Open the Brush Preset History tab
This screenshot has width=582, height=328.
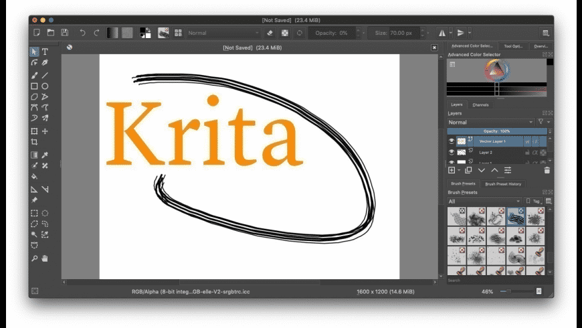(503, 183)
